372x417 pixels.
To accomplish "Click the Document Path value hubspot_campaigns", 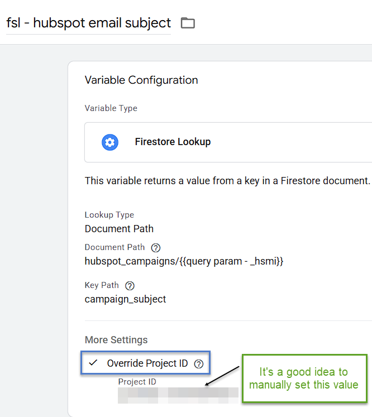I will click(184, 261).
